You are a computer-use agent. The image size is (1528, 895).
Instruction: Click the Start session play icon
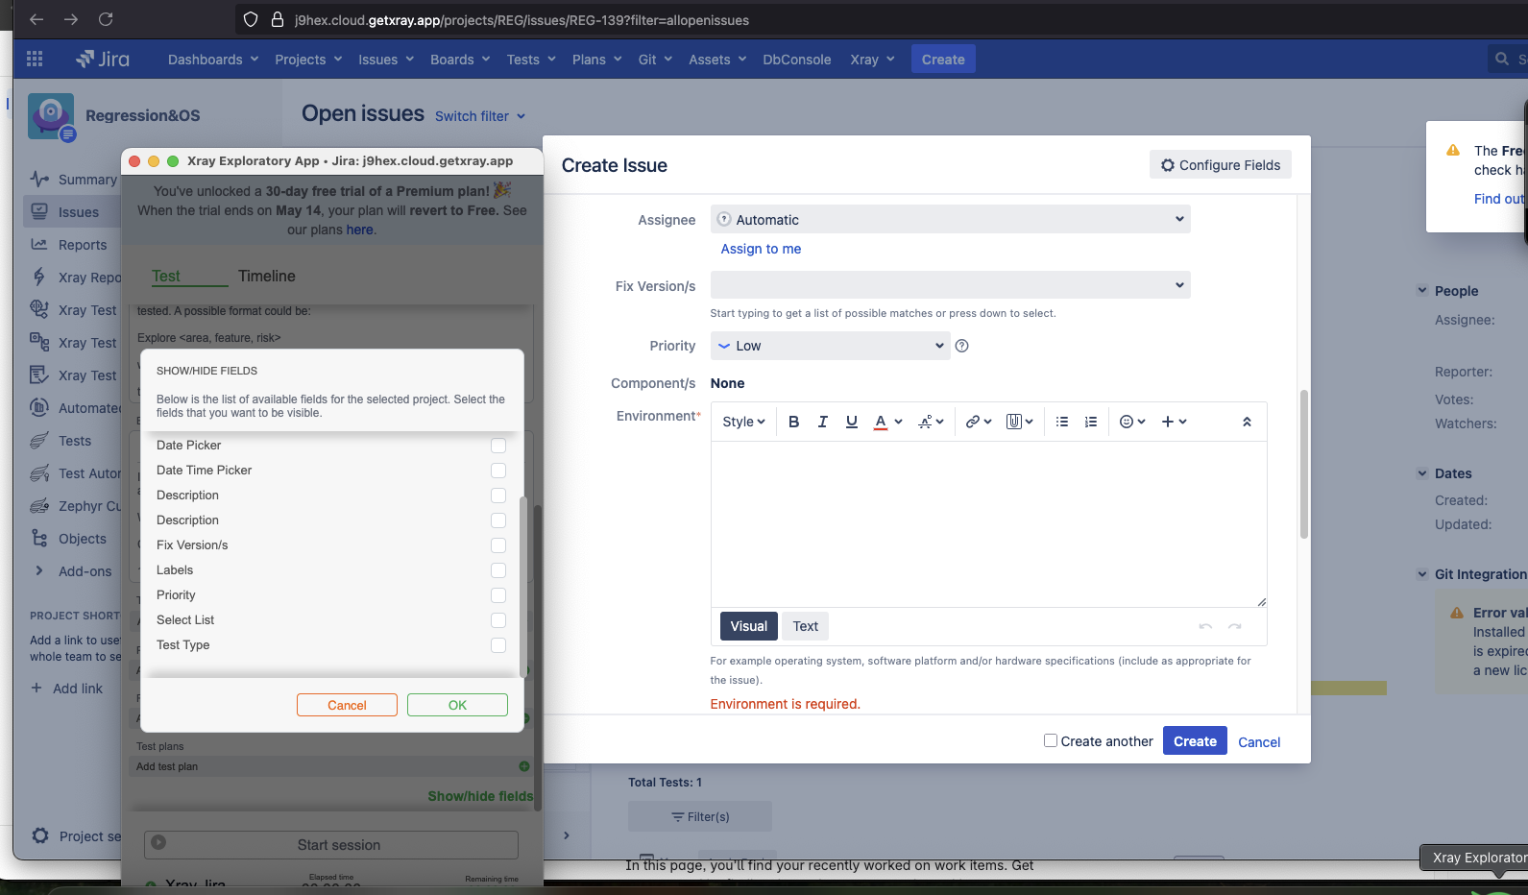pyautogui.click(x=158, y=842)
